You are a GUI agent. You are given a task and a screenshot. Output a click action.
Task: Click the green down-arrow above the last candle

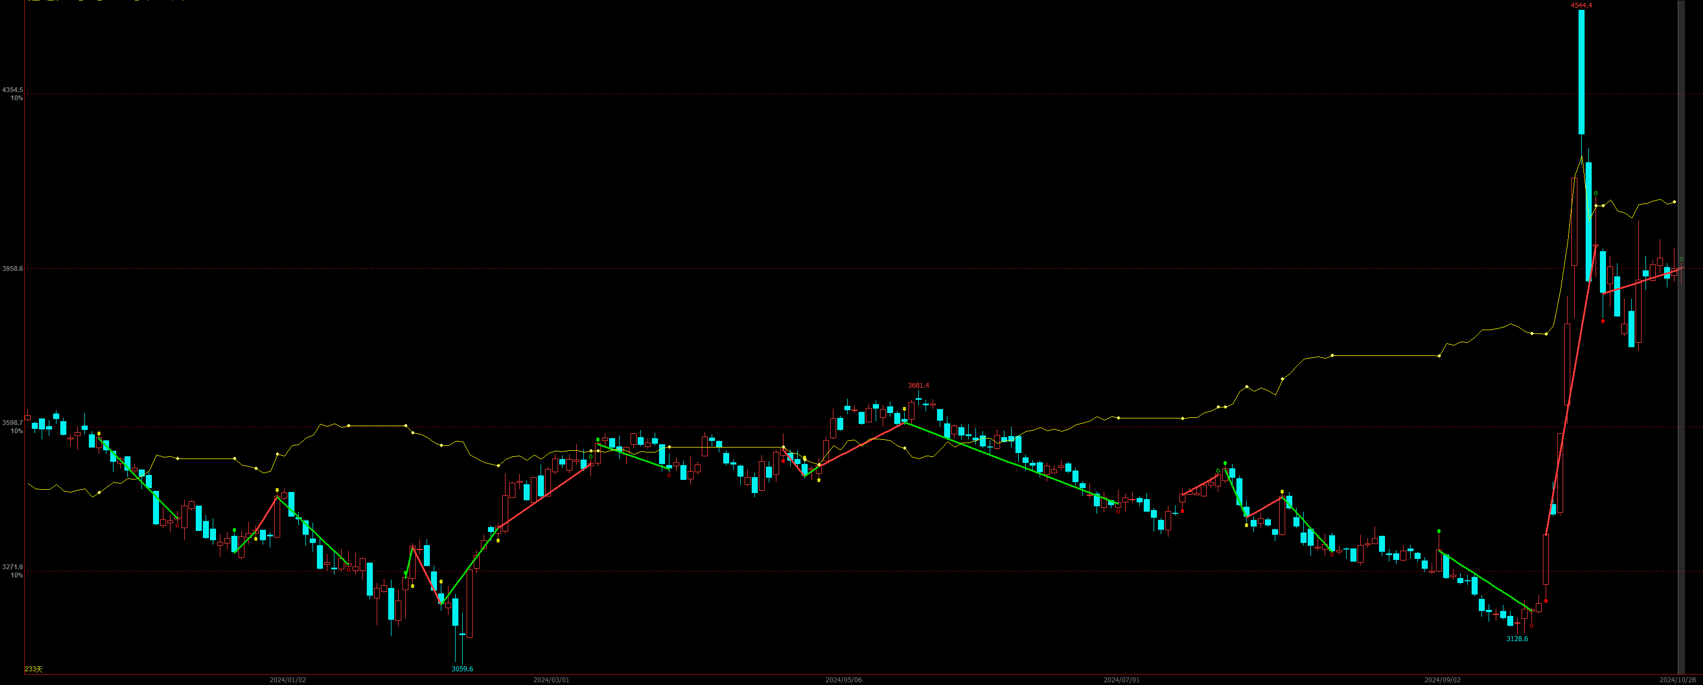point(1681,259)
